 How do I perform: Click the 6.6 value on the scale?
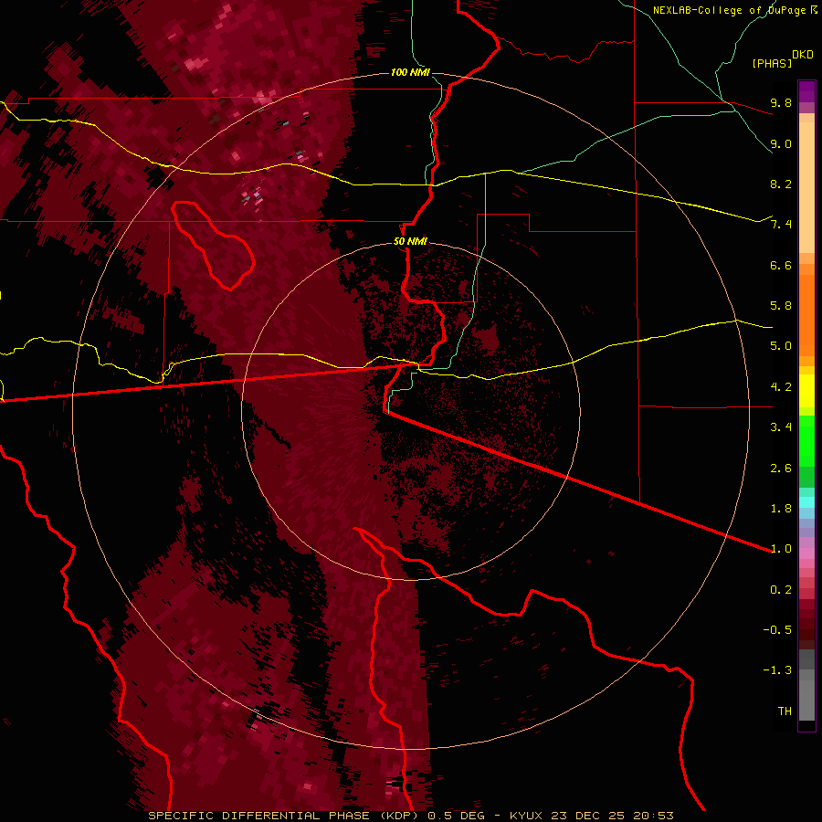click(x=781, y=265)
